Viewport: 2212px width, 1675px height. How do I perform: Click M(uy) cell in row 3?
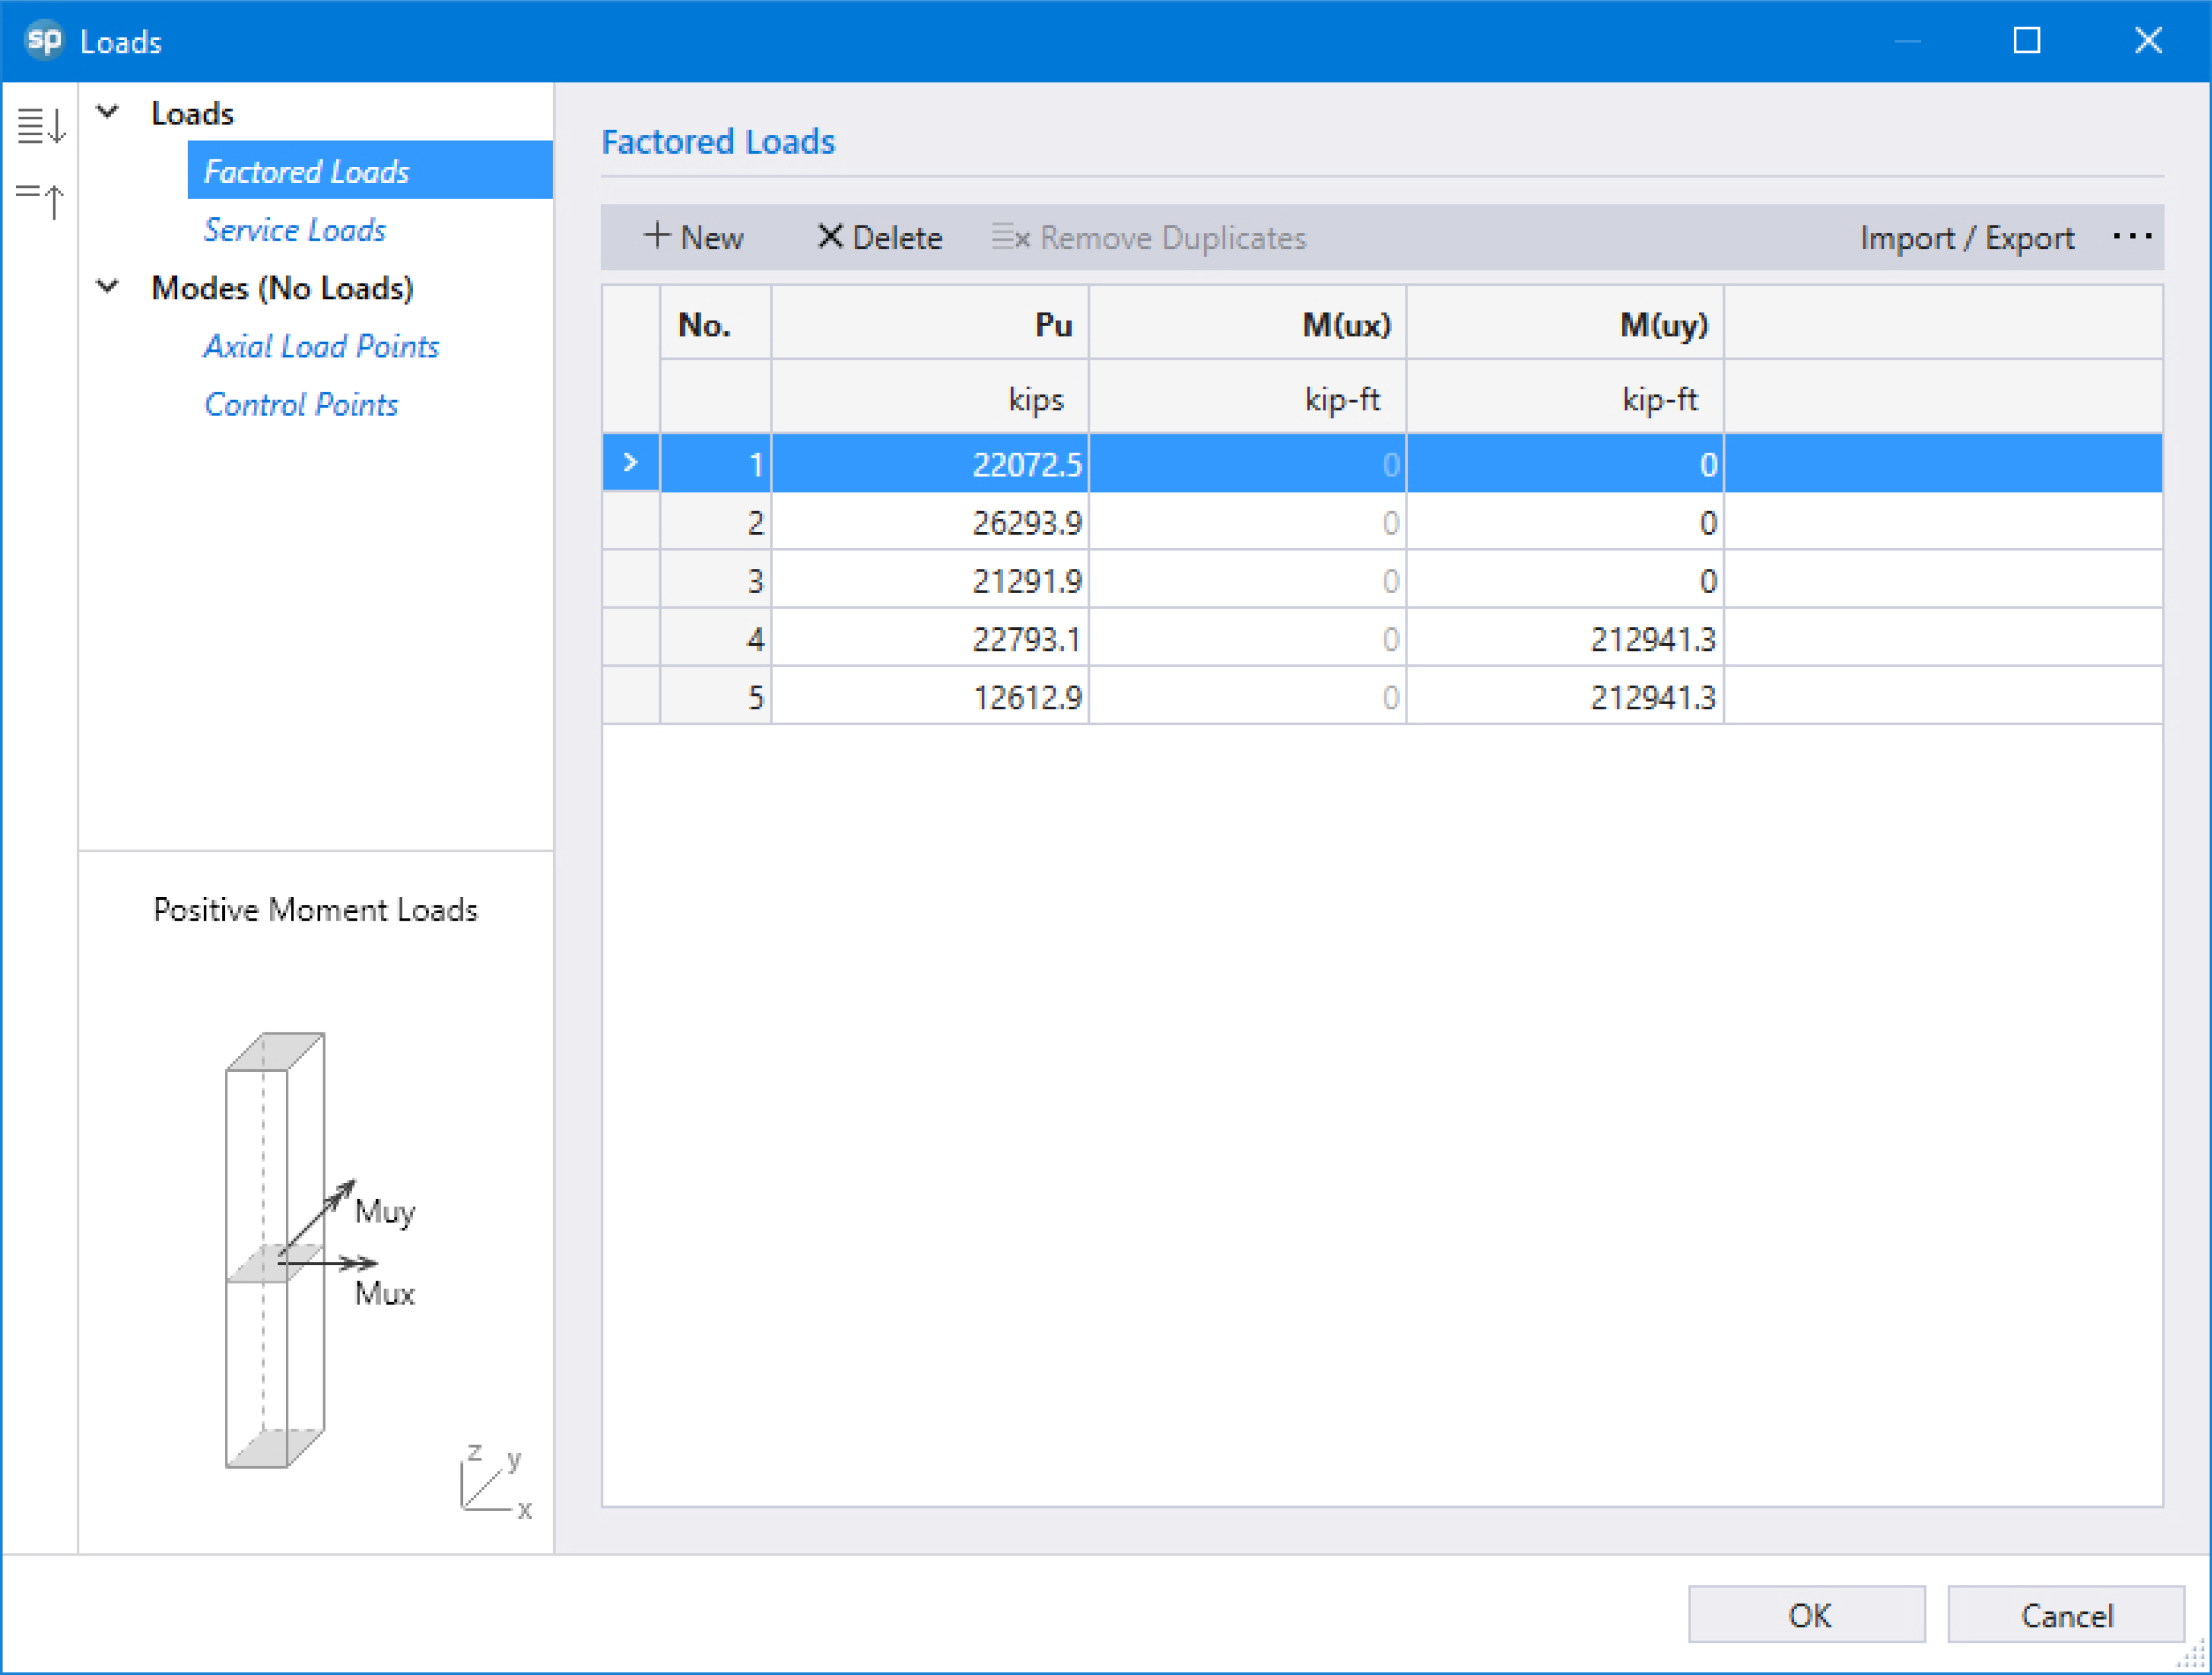click(1565, 580)
